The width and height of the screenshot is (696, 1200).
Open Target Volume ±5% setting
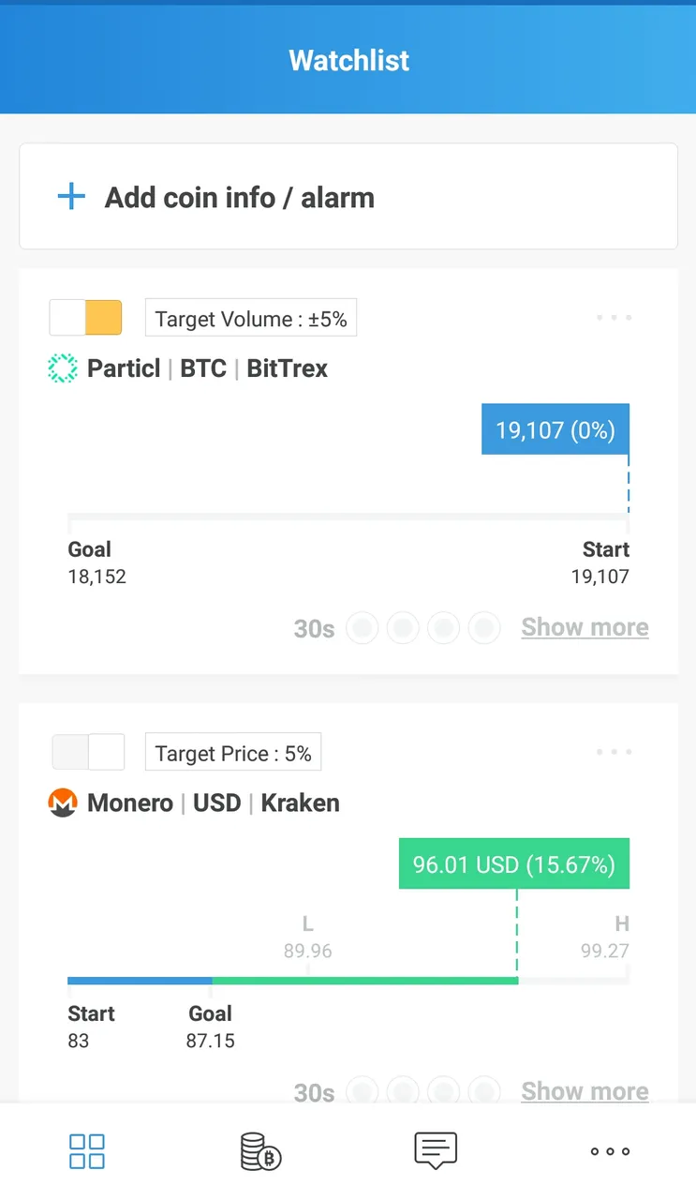coord(251,319)
